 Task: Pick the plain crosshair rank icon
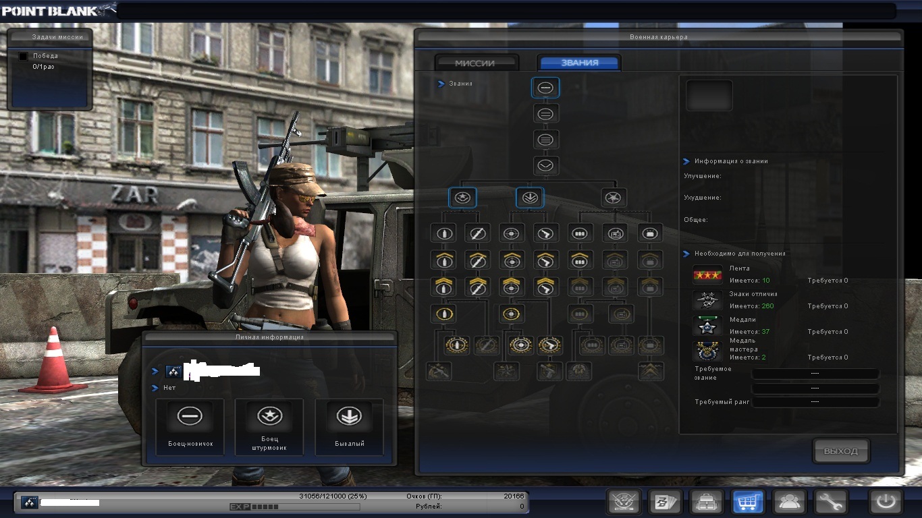pyautogui.click(x=512, y=233)
